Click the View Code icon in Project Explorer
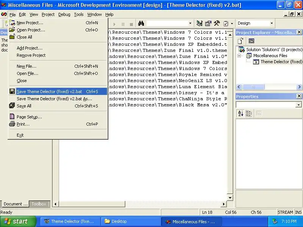The height and width of the screenshot is (227, 303). click(x=251, y=41)
